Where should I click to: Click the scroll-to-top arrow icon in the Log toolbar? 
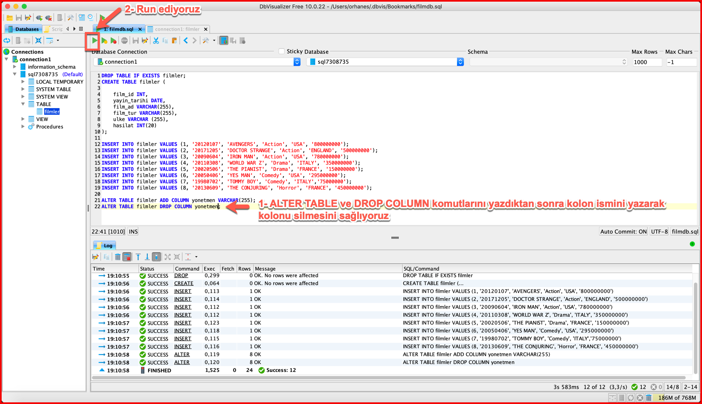point(138,257)
